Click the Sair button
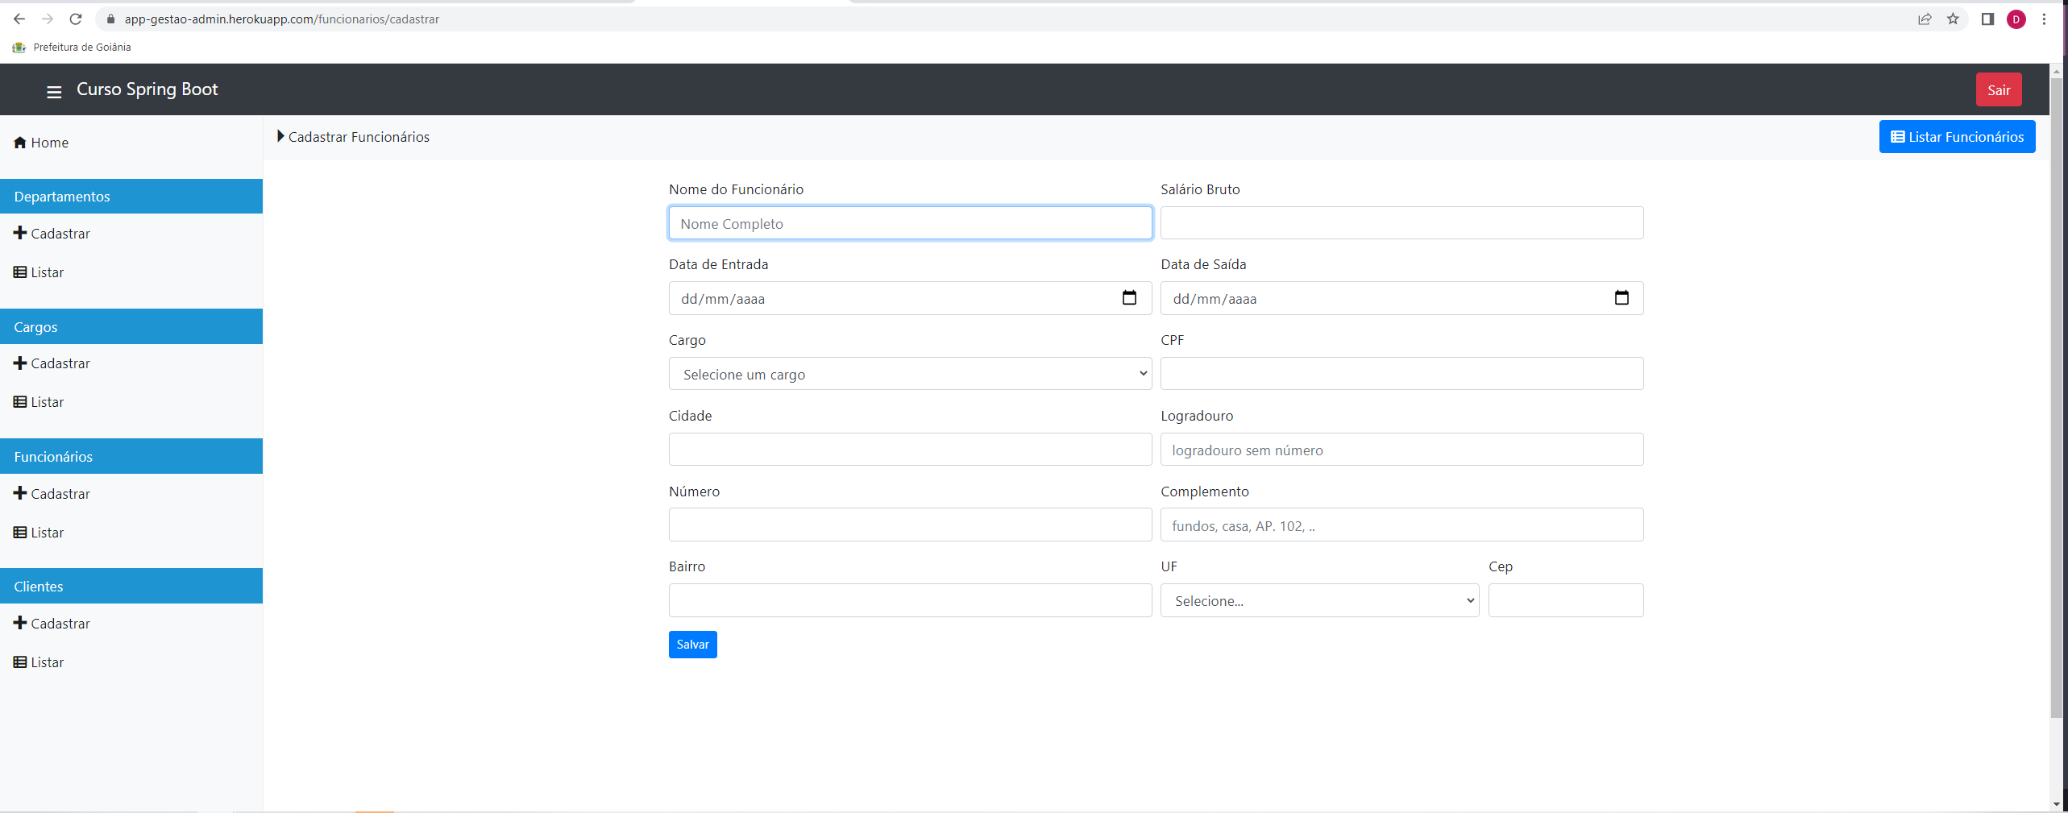 coord(1999,89)
